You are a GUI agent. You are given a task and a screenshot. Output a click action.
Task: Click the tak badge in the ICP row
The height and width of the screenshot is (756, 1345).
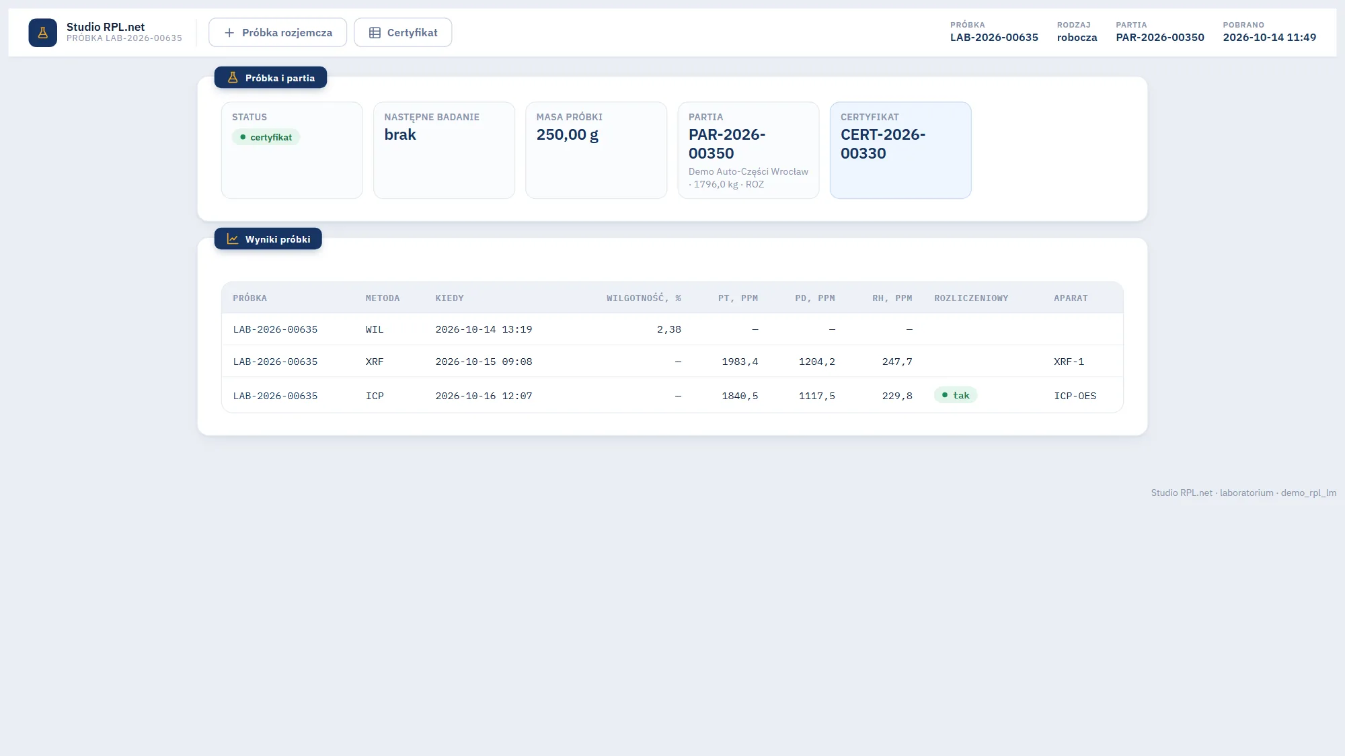click(x=955, y=395)
